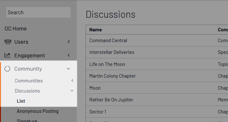Focus the sidebar Search field
The width and height of the screenshot is (228, 122).
point(38,12)
